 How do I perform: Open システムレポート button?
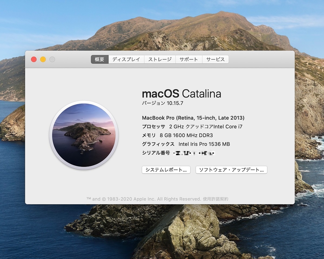pos(166,170)
